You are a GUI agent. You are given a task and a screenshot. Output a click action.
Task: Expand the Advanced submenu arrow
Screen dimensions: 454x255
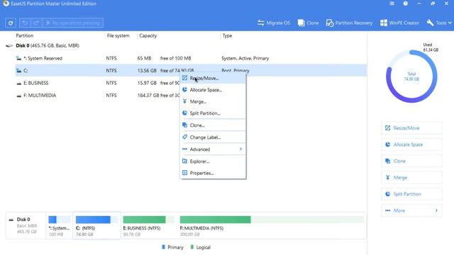pos(240,149)
